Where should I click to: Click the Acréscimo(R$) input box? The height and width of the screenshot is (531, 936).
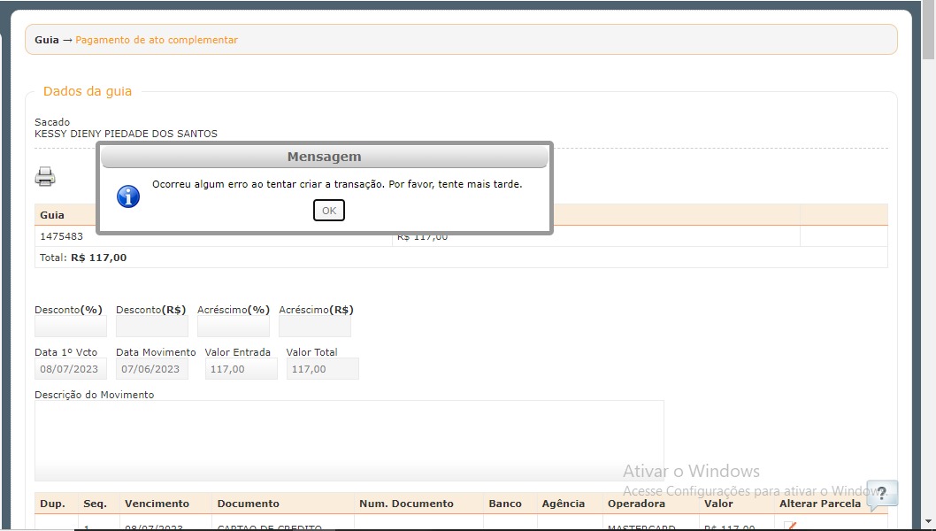(x=314, y=327)
